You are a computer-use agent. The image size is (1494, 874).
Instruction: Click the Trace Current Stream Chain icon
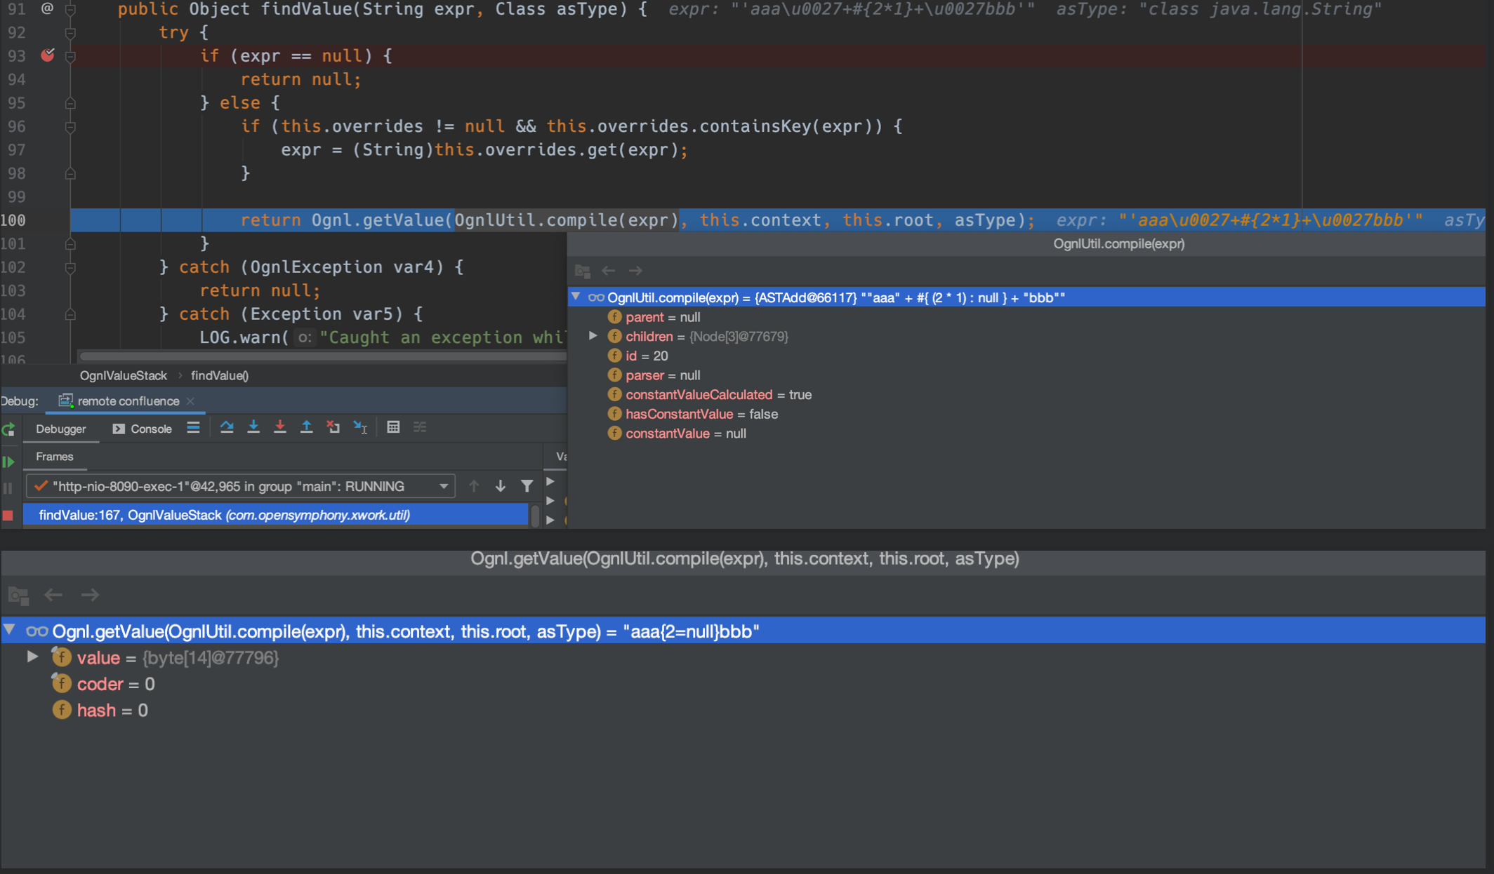(420, 427)
